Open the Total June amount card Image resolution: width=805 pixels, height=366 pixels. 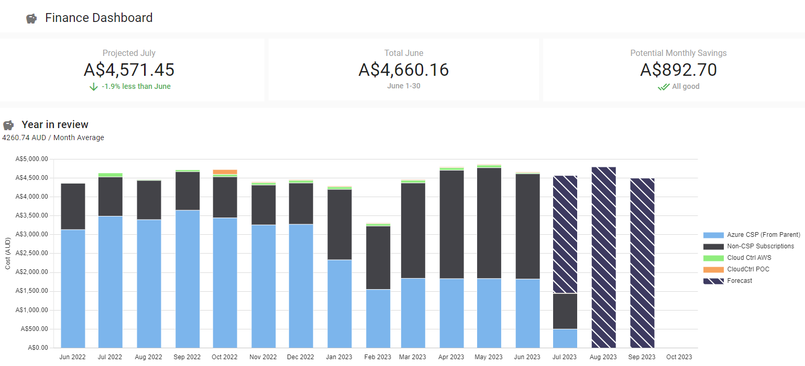click(403, 70)
